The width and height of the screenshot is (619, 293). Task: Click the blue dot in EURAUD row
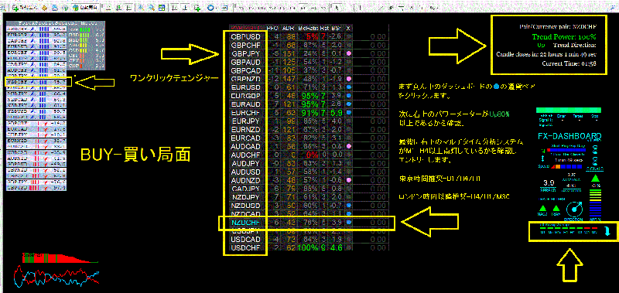[349, 104]
